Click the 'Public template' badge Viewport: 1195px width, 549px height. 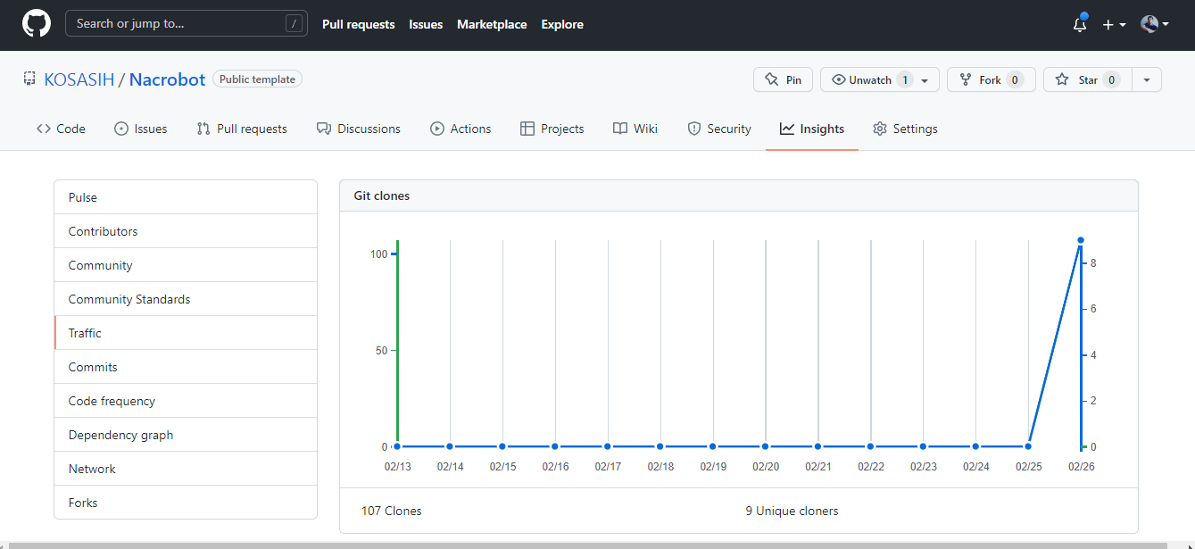click(257, 79)
